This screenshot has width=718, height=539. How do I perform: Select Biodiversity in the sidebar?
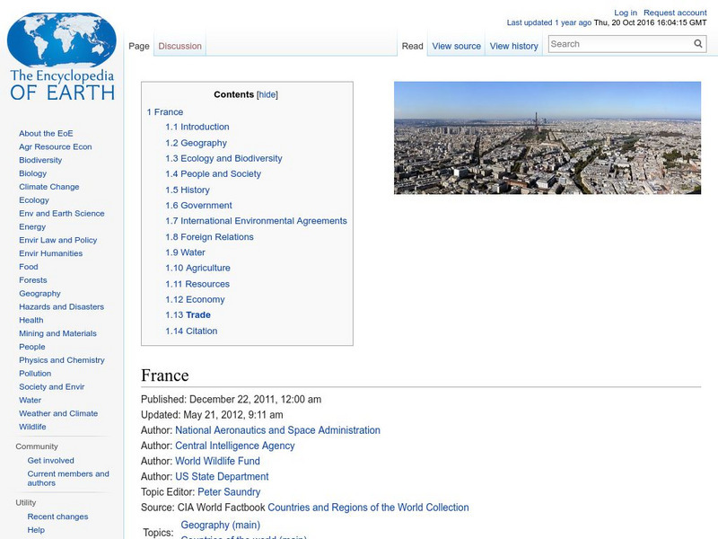coord(40,159)
